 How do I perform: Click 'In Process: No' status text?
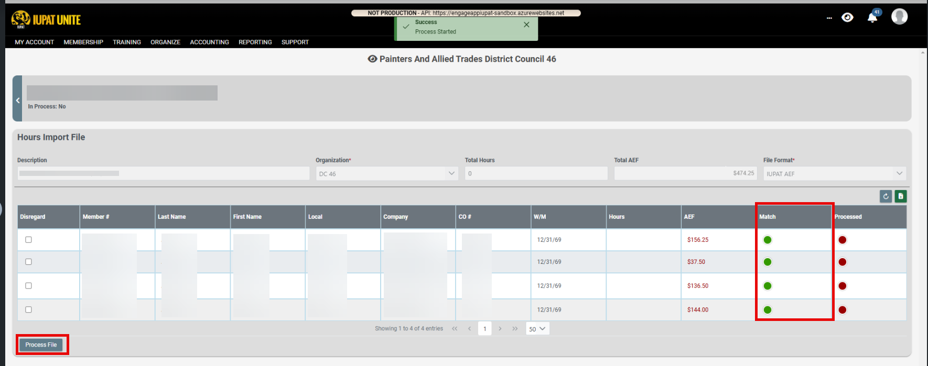47,106
